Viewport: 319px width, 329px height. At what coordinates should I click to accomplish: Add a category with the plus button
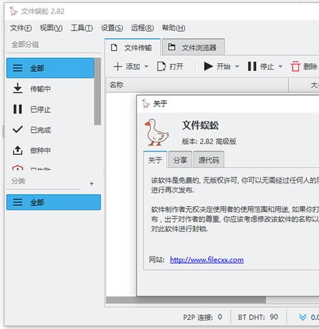coord(92,183)
